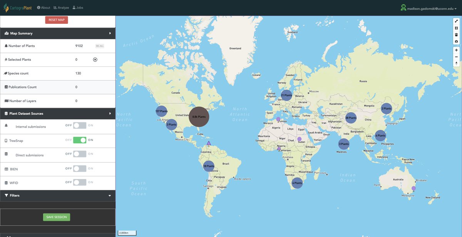Take a map screenshot with the camera icon
This screenshot has width=462, height=237.
pos(456,41)
